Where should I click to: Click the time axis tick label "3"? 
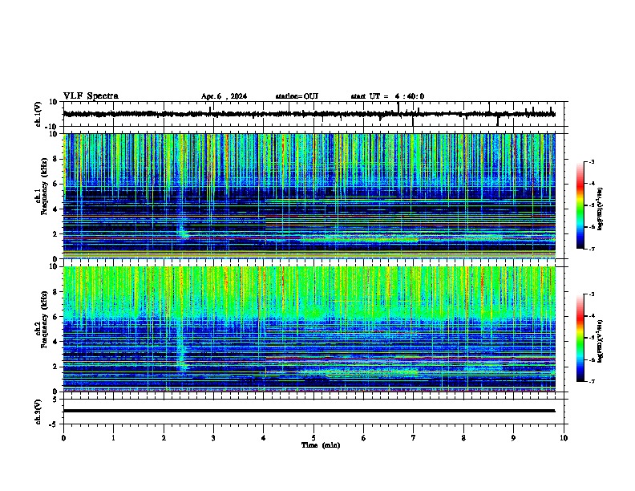(x=213, y=438)
